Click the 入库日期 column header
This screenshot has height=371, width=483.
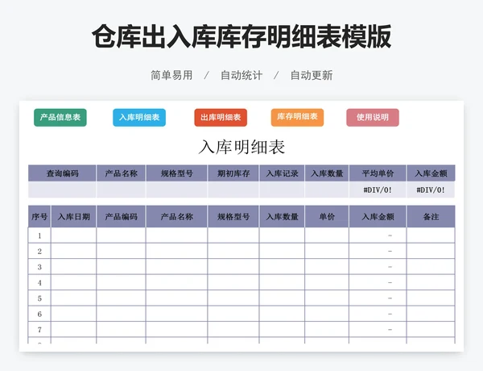click(x=73, y=217)
